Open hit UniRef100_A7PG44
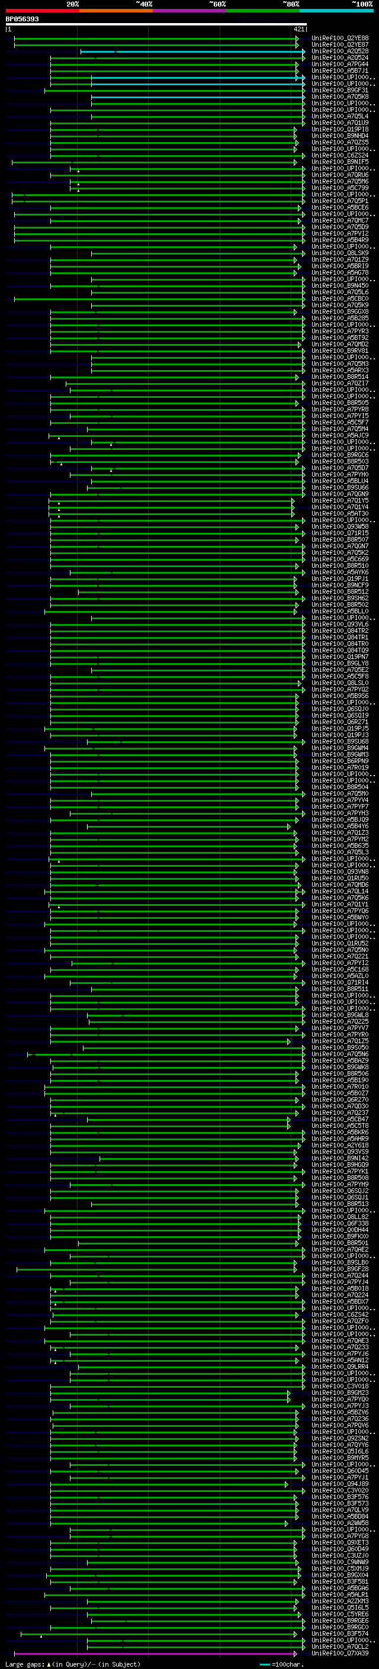The image size is (379, 1669). (x=340, y=64)
